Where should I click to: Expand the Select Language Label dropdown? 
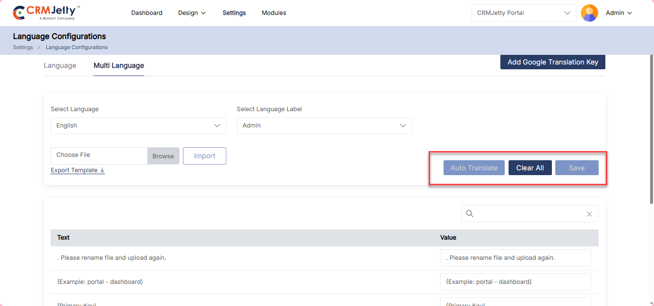pos(324,126)
